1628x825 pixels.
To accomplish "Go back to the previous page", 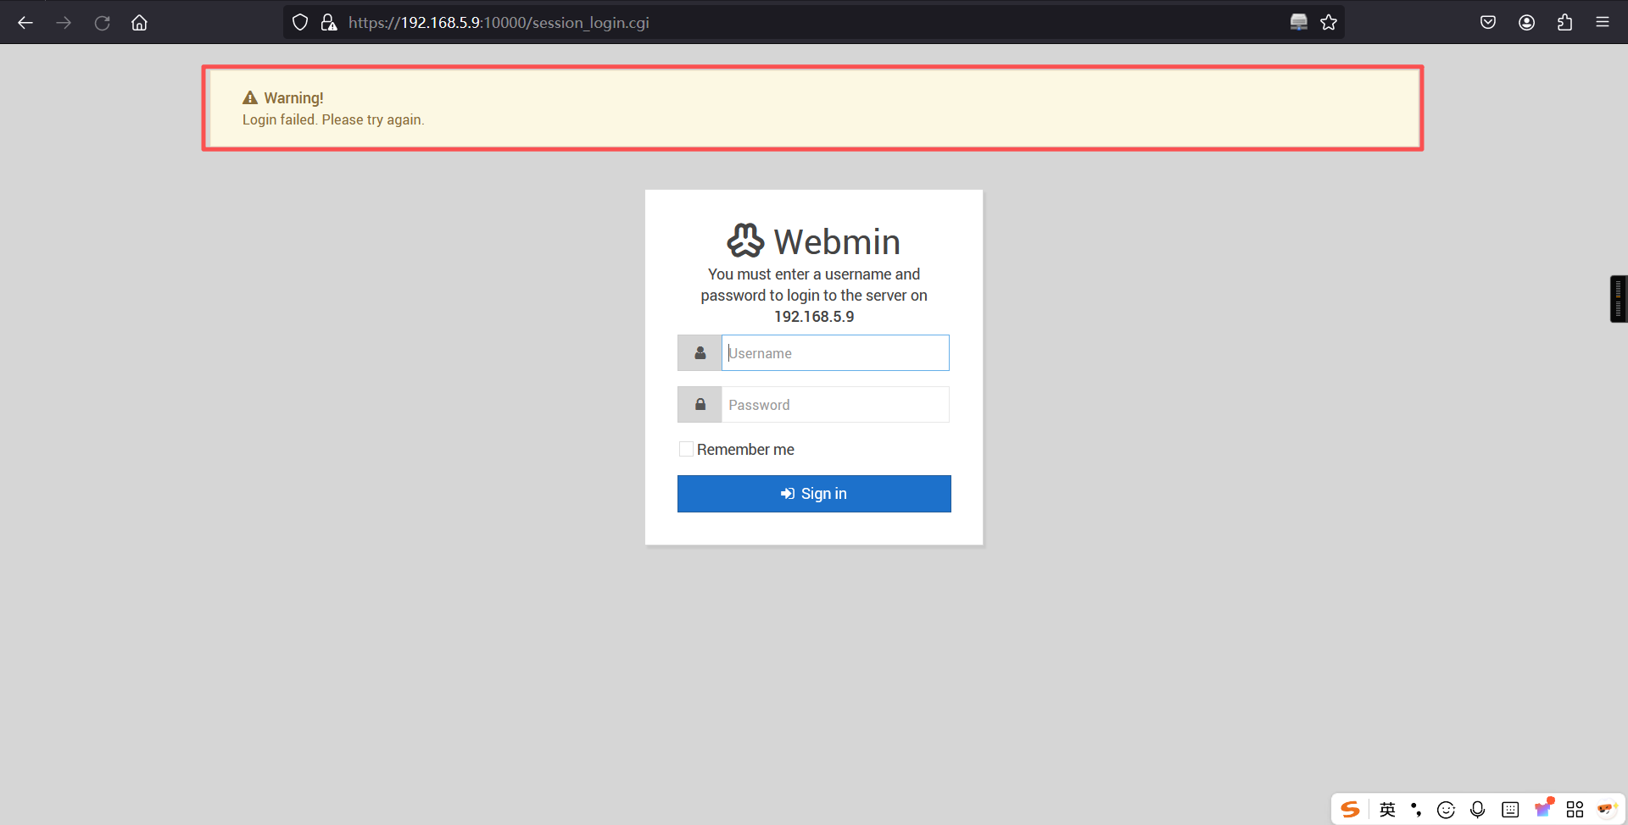I will (25, 23).
